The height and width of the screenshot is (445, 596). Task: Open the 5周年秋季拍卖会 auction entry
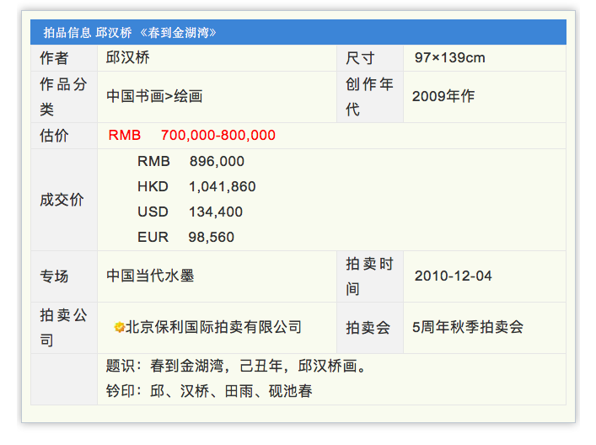[468, 327]
